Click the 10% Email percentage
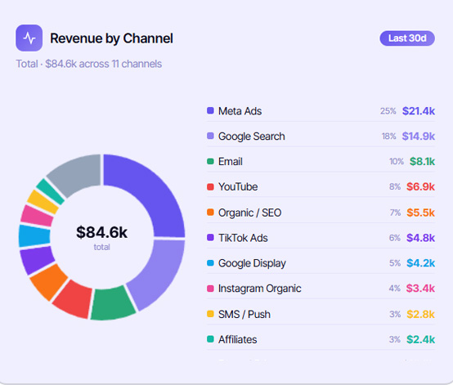This screenshot has height=385, width=453. click(397, 162)
